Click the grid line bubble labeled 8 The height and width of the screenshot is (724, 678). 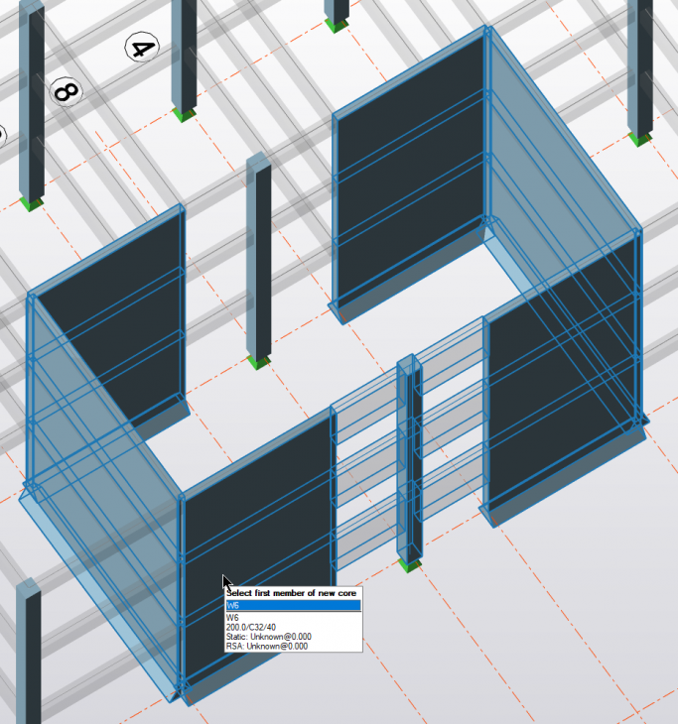(67, 91)
